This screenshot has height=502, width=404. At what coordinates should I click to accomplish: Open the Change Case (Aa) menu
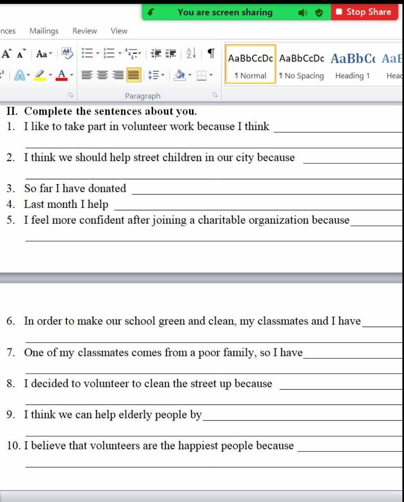[44, 53]
